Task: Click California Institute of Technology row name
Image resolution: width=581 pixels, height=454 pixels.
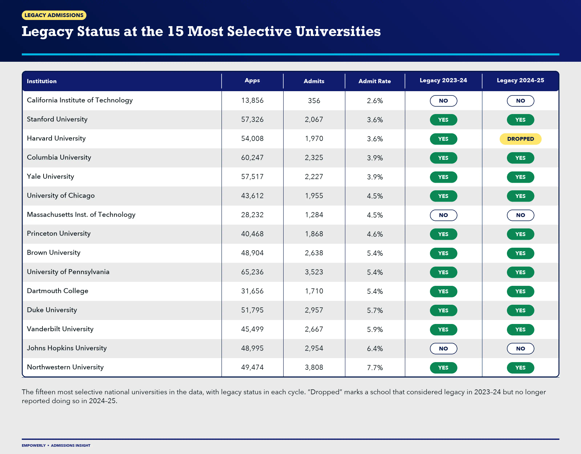Action: pyautogui.click(x=80, y=100)
